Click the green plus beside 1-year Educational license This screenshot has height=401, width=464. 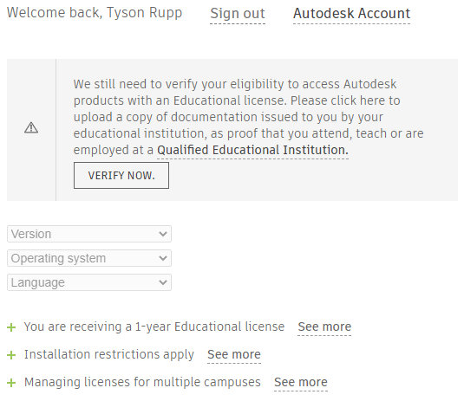(x=11, y=327)
